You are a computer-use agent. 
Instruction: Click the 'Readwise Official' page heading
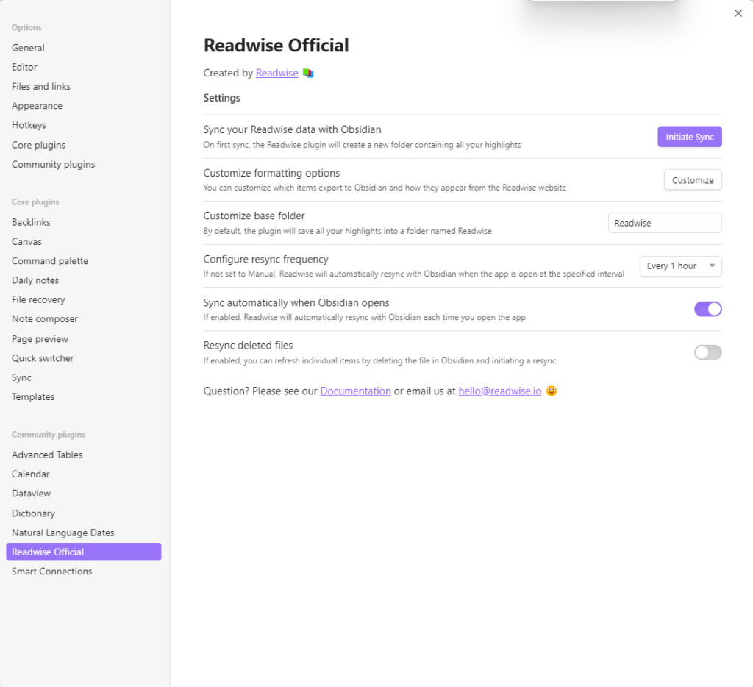[276, 46]
